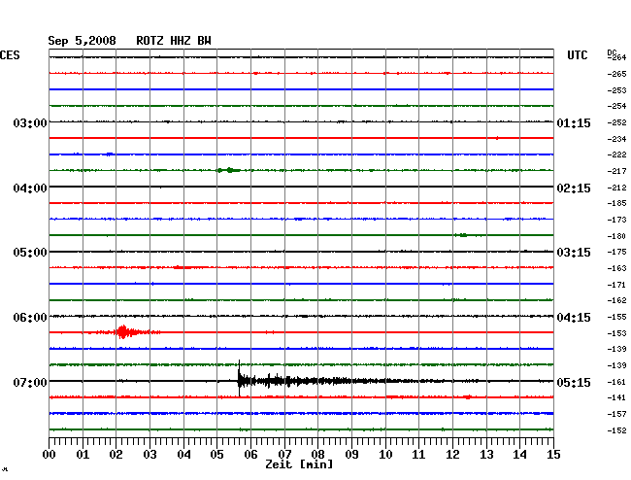Select the 02:15 UTC time label
This screenshot has height=480, width=631.
point(574,189)
